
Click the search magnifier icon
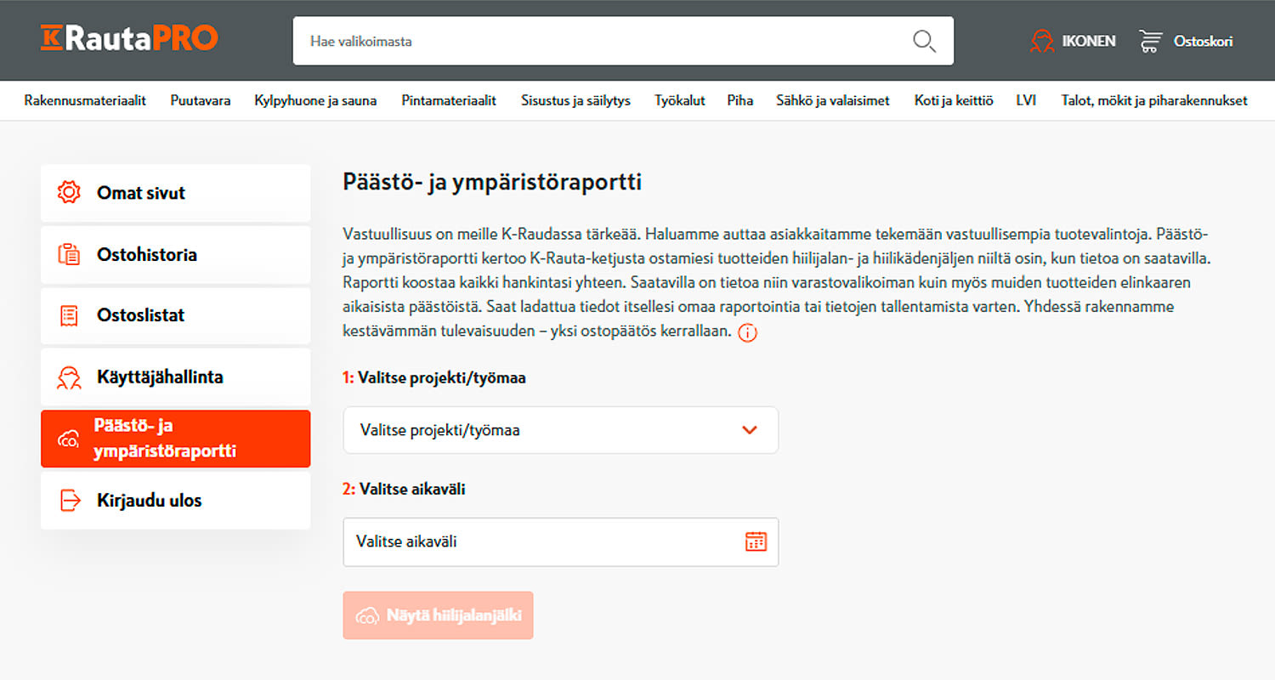924,40
